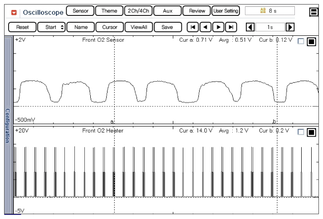Viewport: 323px width, 219px height.
Task: Decrease time base with left arrow
Action: pos(250,27)
